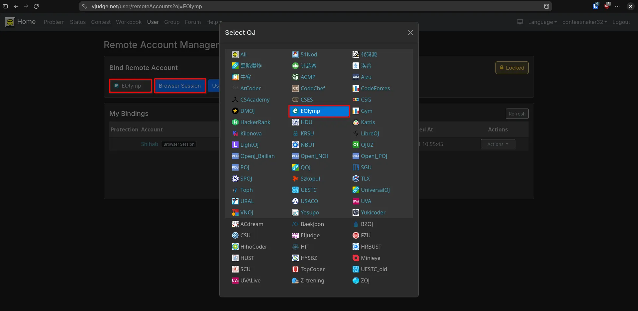Select URAL in the OJ list

click(247, 201)
